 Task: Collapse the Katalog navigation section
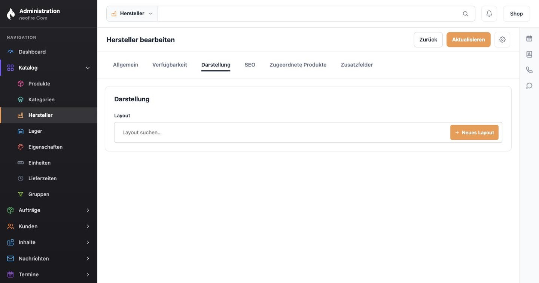pyautogui.click(x=88, y=68)
